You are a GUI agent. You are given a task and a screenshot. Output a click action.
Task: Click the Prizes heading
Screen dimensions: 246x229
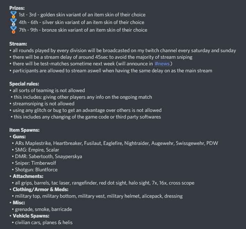tap(17, 7)
